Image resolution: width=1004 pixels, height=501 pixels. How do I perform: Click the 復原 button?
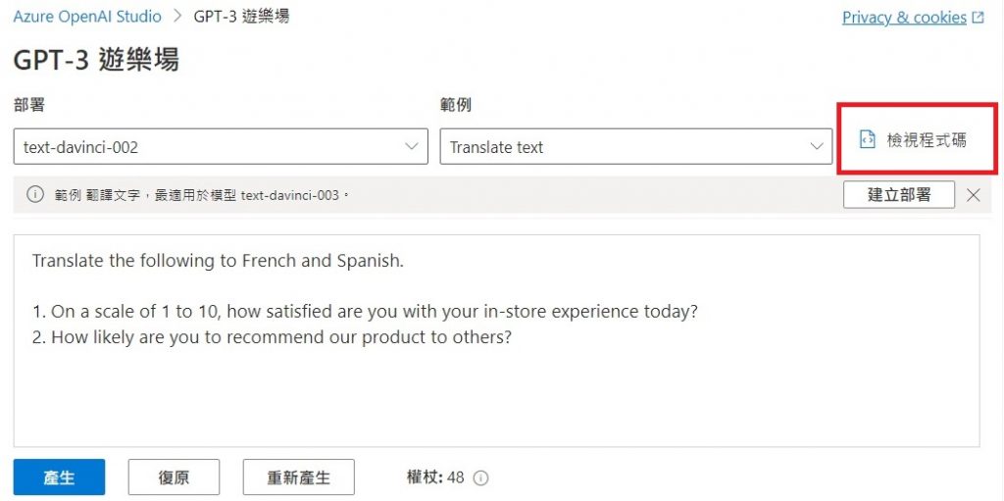[174, 477]
